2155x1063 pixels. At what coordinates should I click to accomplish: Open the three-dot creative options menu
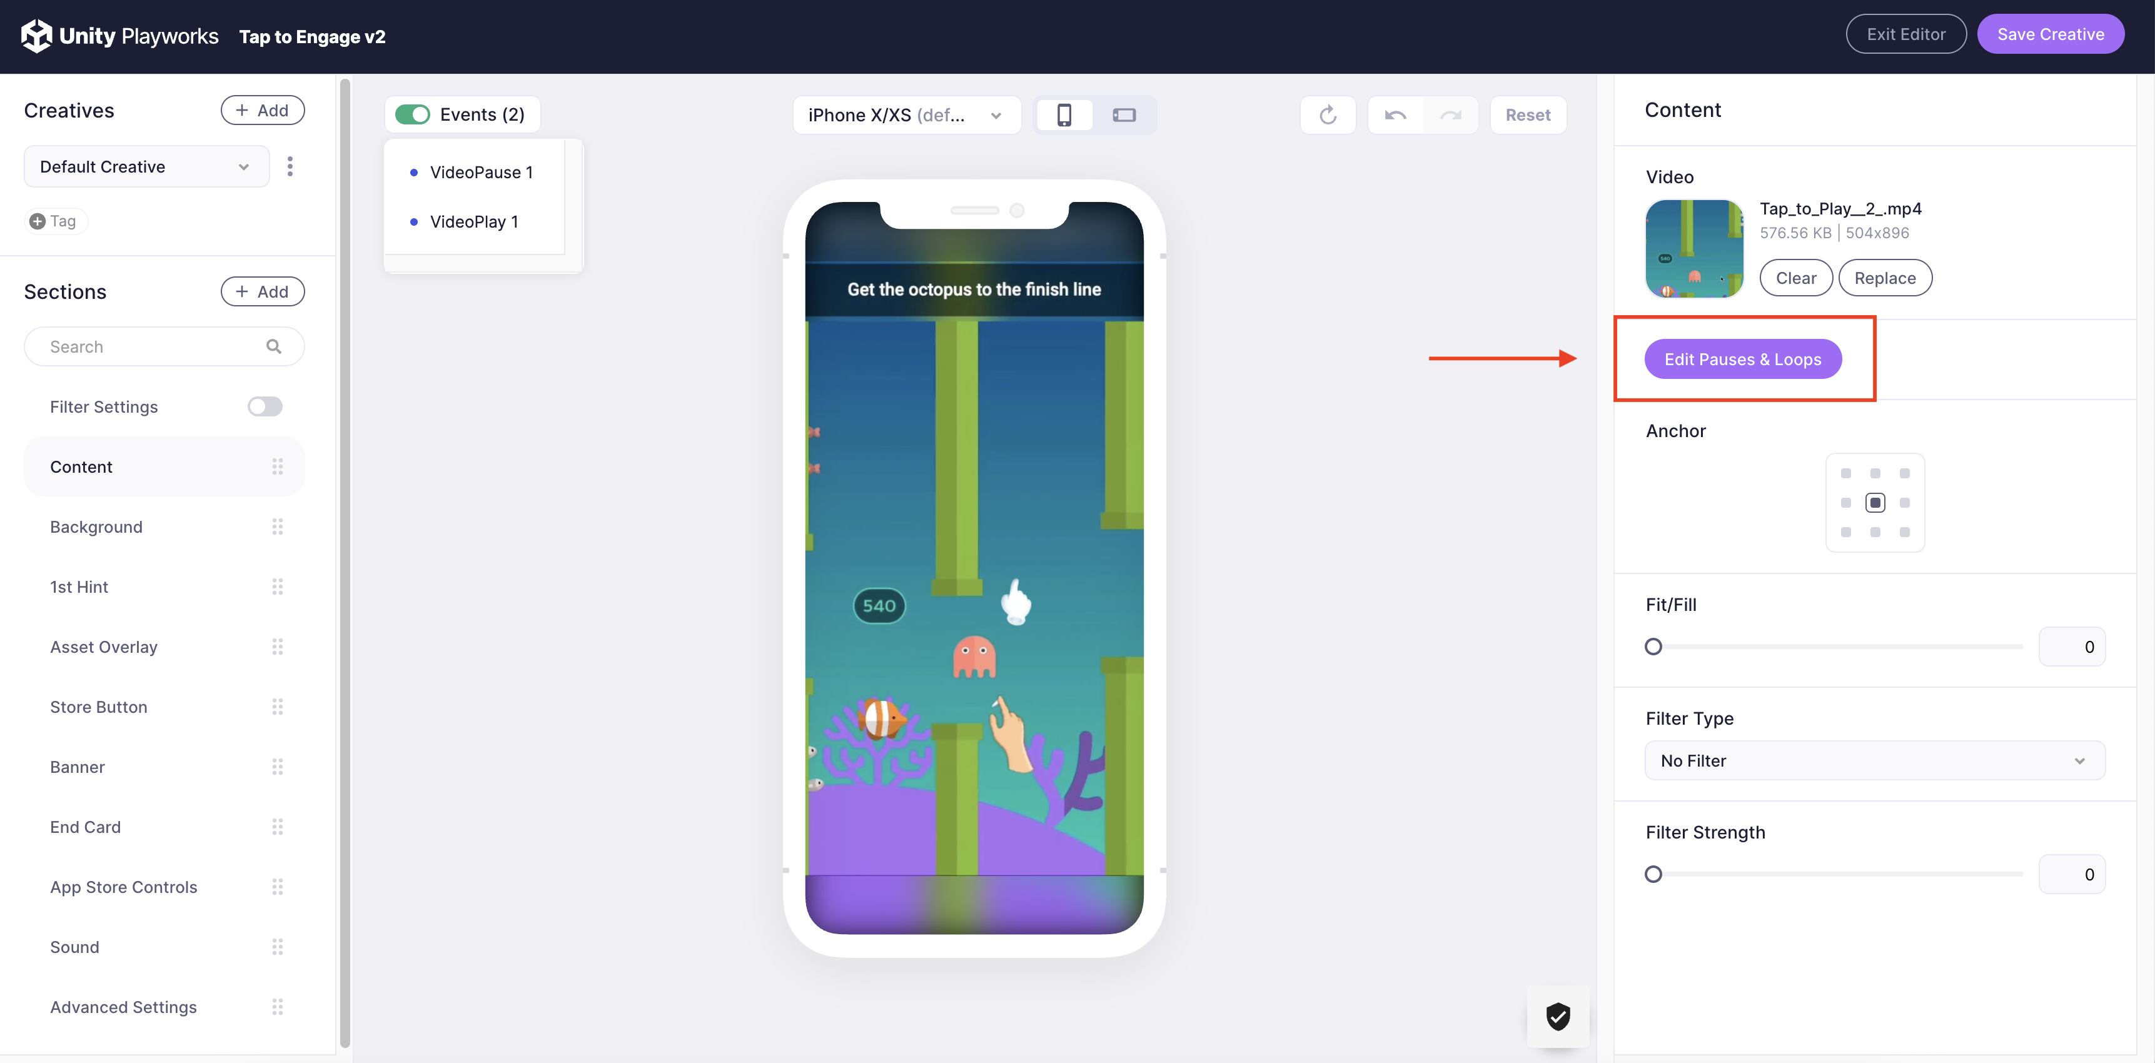[x=290, y=166]
